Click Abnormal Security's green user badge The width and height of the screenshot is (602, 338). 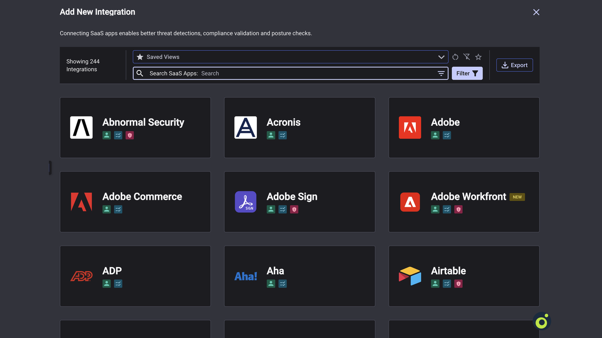107,135
